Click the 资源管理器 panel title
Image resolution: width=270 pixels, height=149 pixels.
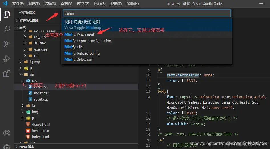click(x=27, y=13)
